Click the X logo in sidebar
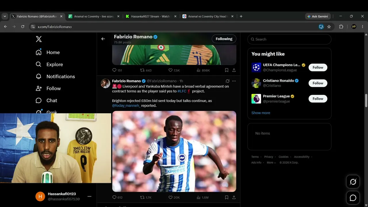This screenshot has width=368, height=207. (x=39, y=39)
